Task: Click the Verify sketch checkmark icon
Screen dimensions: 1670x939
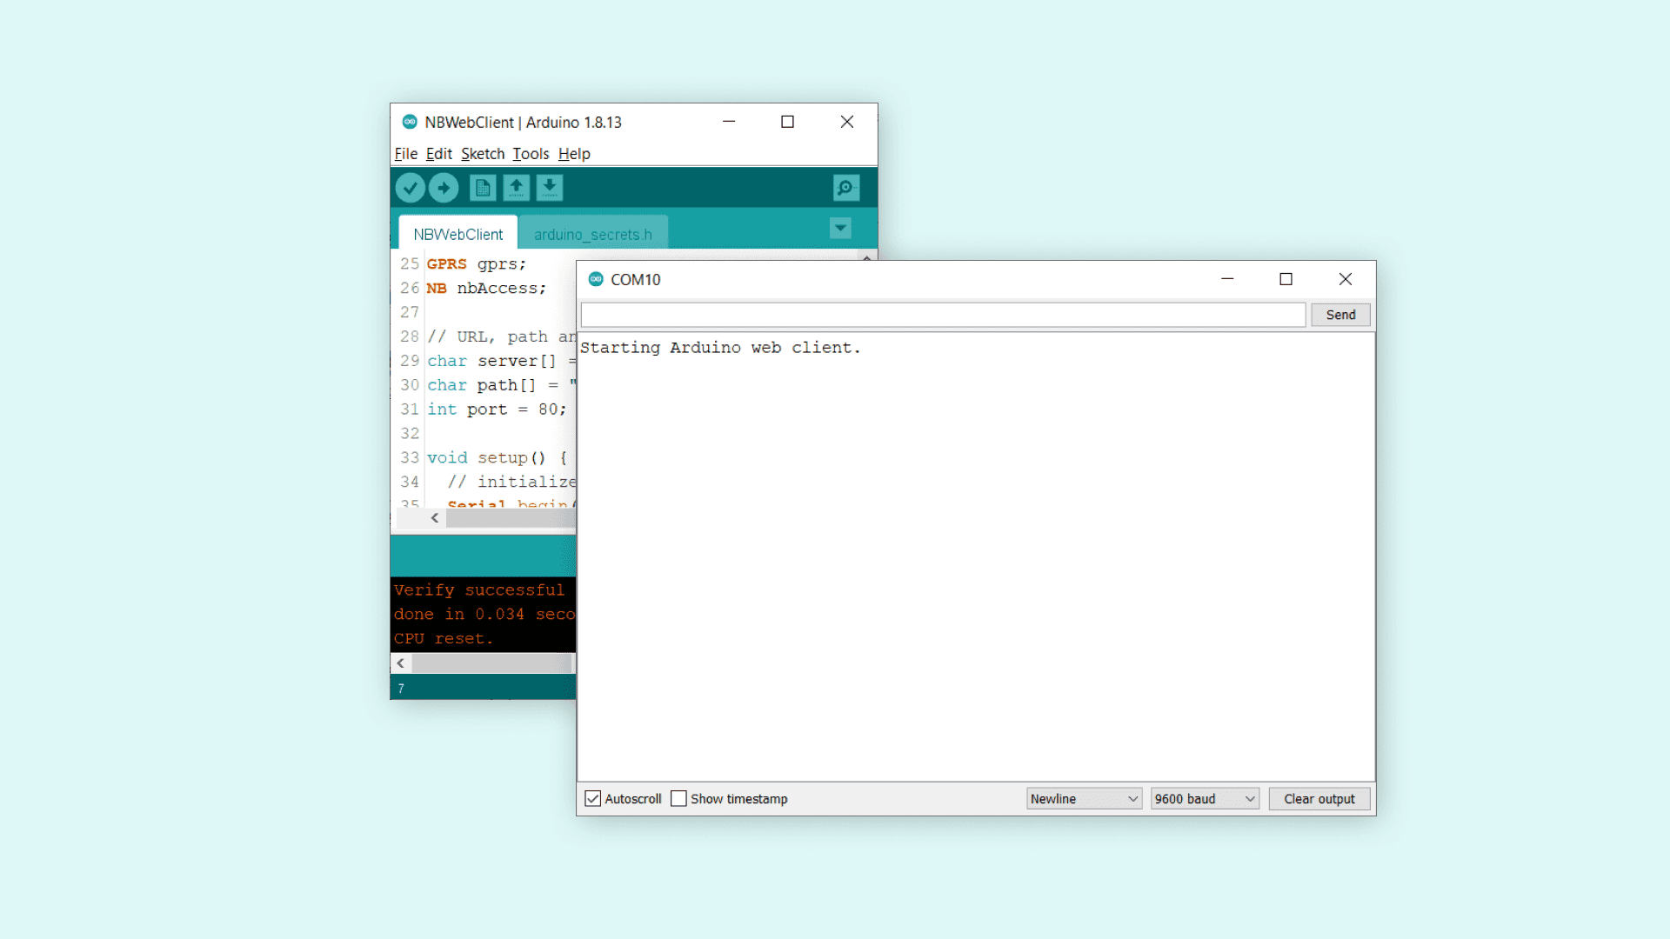Action: [410, 188]
